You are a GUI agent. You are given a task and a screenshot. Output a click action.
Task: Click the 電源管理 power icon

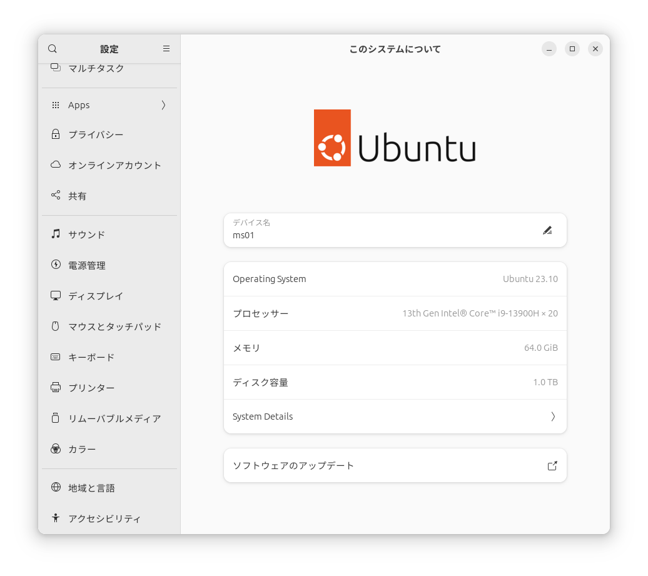[56, 265]
